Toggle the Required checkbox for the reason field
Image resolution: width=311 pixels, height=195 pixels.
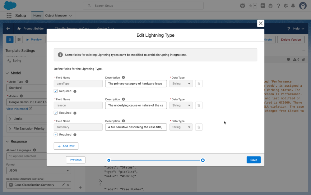[56, 112]
